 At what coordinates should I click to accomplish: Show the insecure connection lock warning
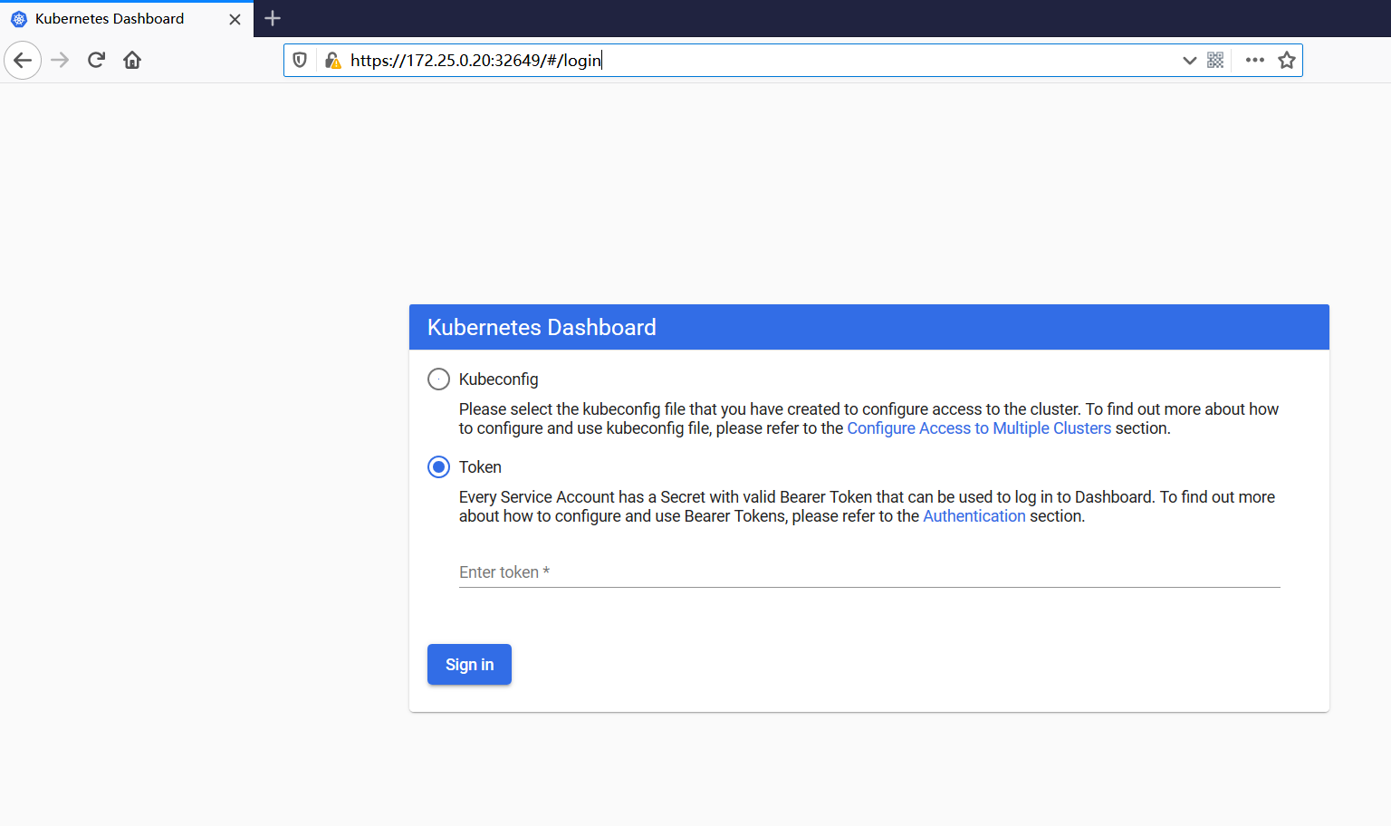tap(332, 61)
